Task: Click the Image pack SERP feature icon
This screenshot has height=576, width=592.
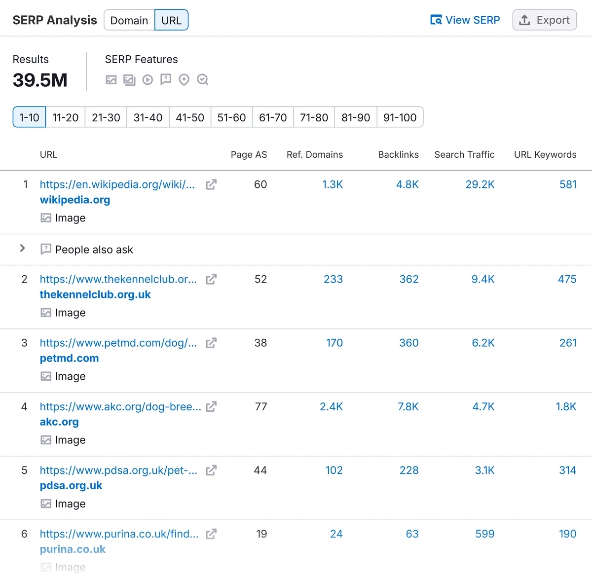Action: point(129,79)
